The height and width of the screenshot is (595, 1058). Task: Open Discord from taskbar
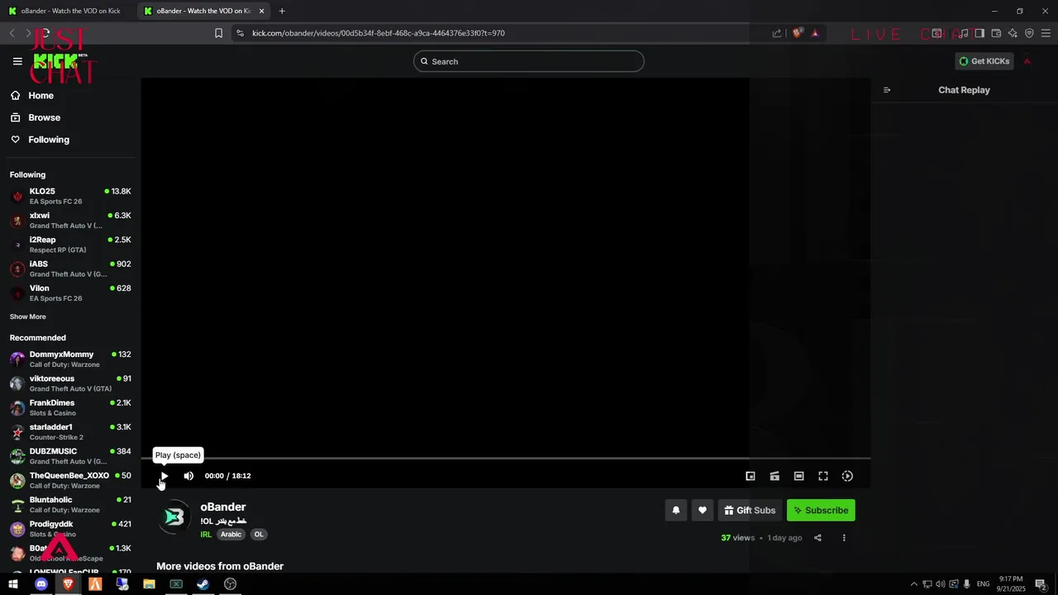[41, 584]
